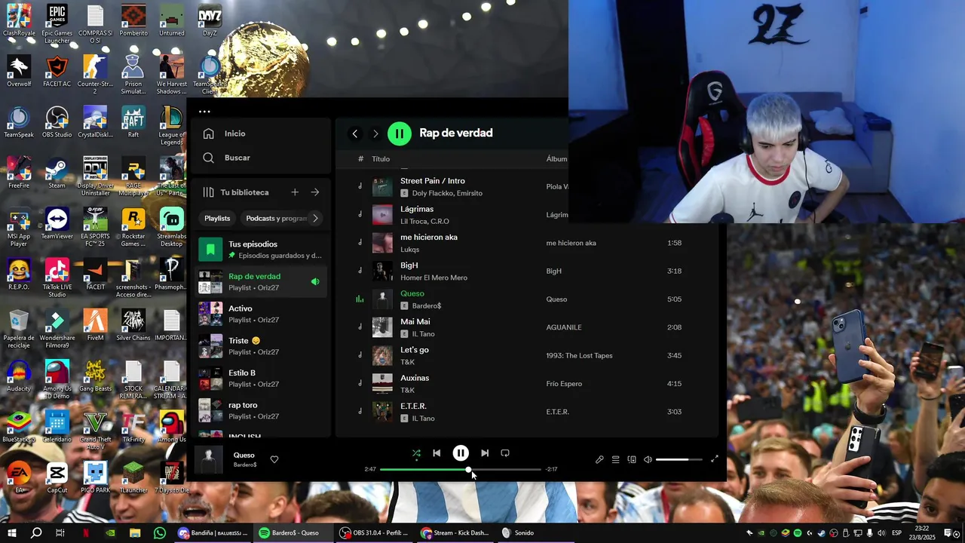This screenshot has width=965, height=543.
Task: Open the play queue
Action: coord(616,459)
